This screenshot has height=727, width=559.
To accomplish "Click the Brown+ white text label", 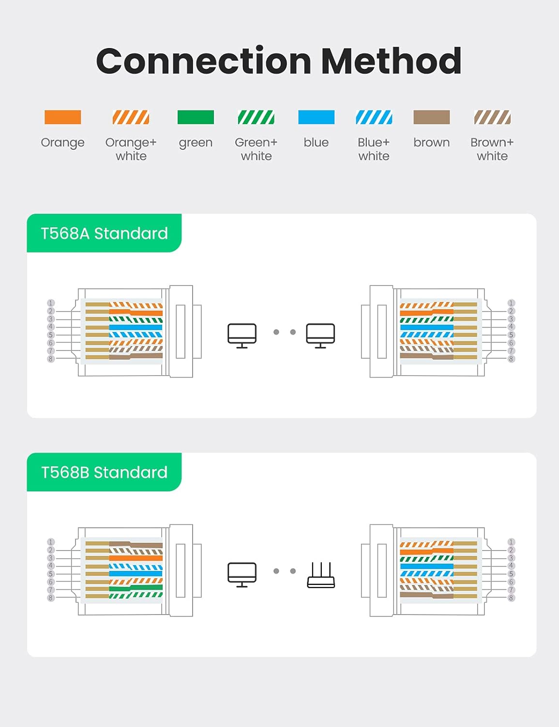I will pos(492,149).
